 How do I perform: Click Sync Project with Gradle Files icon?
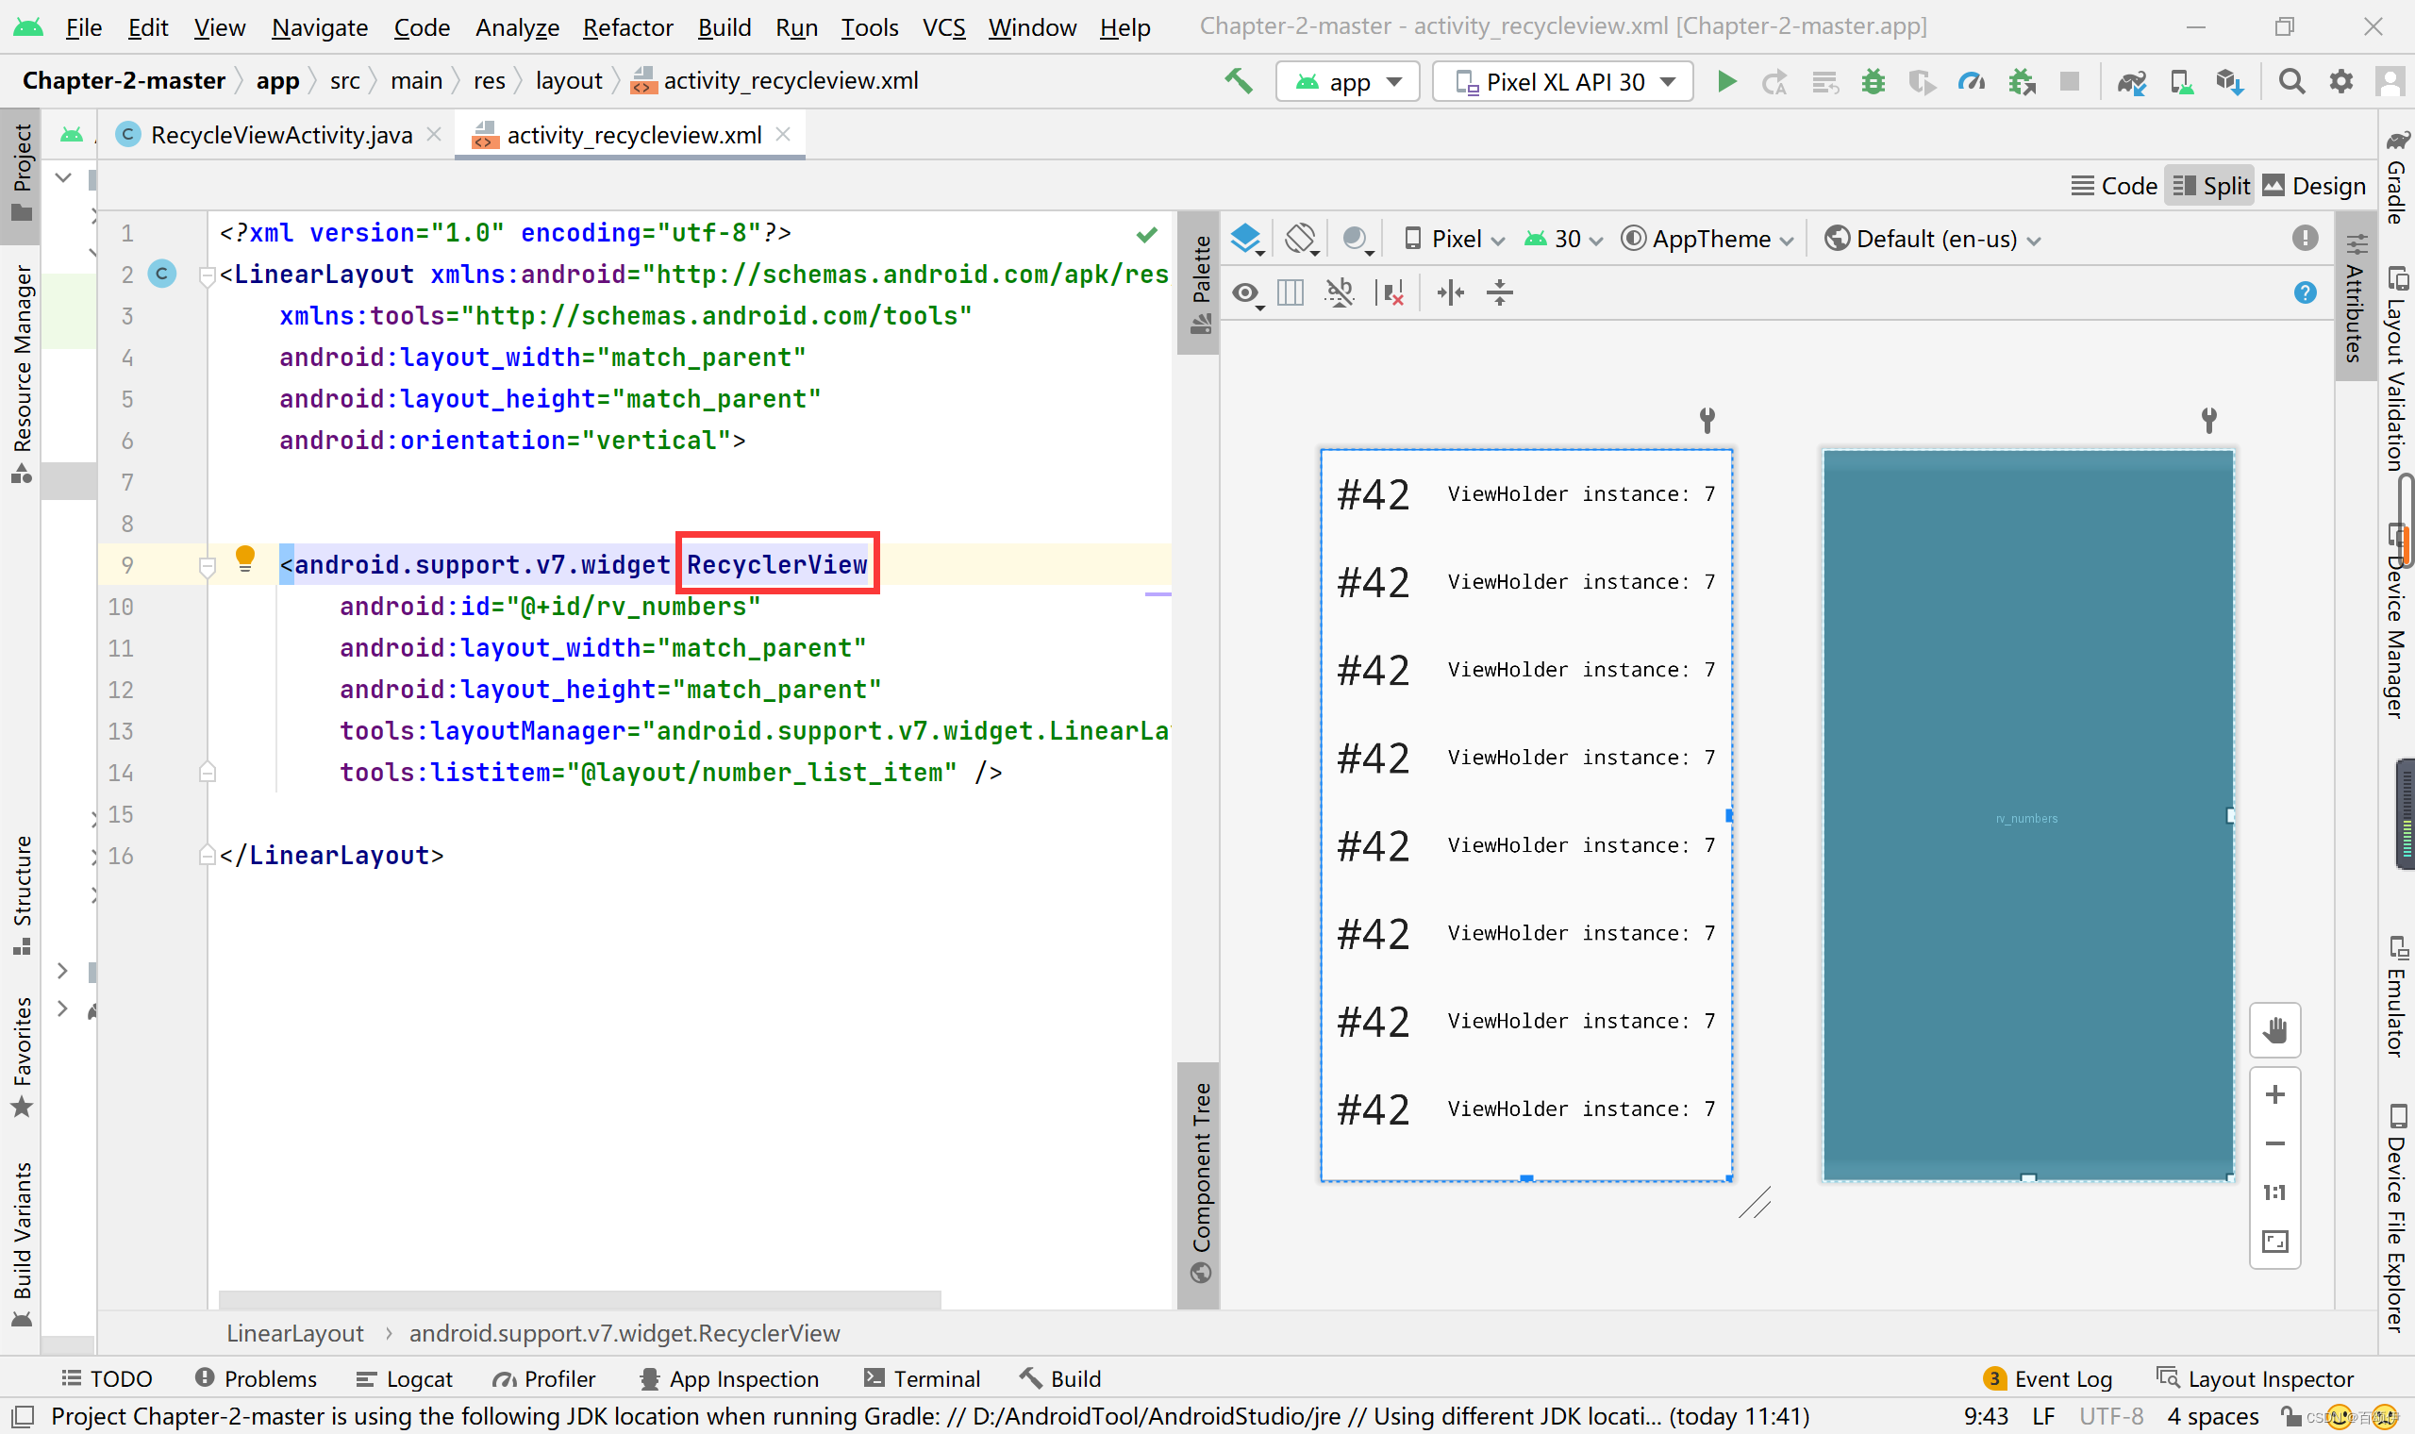point(2132,82)
